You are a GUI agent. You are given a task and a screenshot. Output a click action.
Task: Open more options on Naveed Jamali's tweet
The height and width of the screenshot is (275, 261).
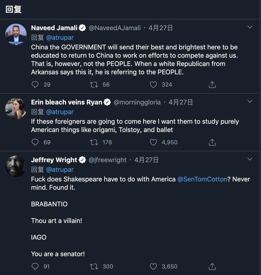(x=250, y=27)
